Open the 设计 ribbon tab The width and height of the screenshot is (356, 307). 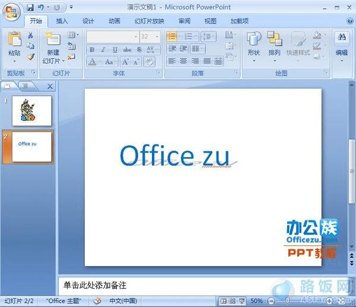point(88,21)
